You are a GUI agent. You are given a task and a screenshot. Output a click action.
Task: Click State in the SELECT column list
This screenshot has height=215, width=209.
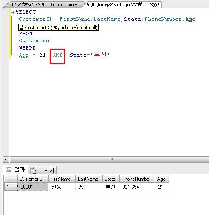click(133, 19)
